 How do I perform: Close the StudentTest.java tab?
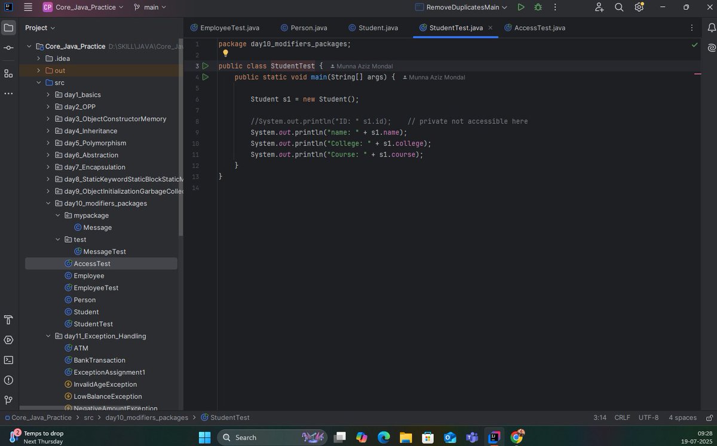click(491, 28)
